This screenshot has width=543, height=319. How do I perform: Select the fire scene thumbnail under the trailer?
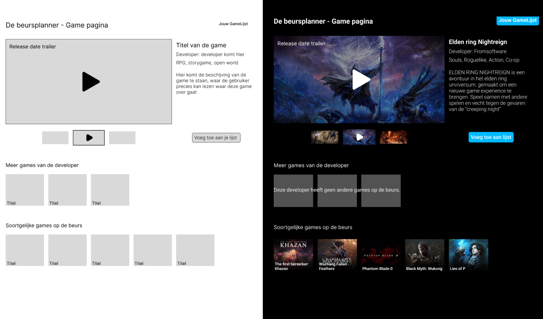[x=393, y=137]
